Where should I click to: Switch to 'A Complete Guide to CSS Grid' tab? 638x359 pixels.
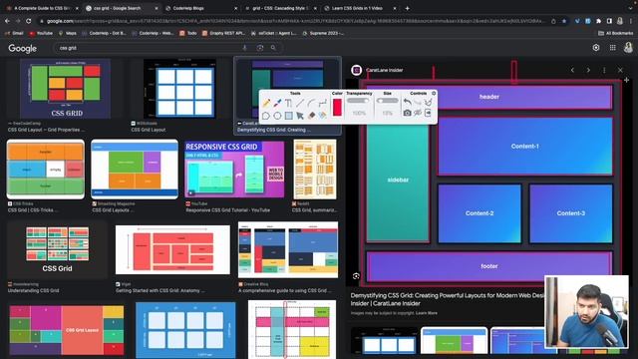tap(41, 8)
